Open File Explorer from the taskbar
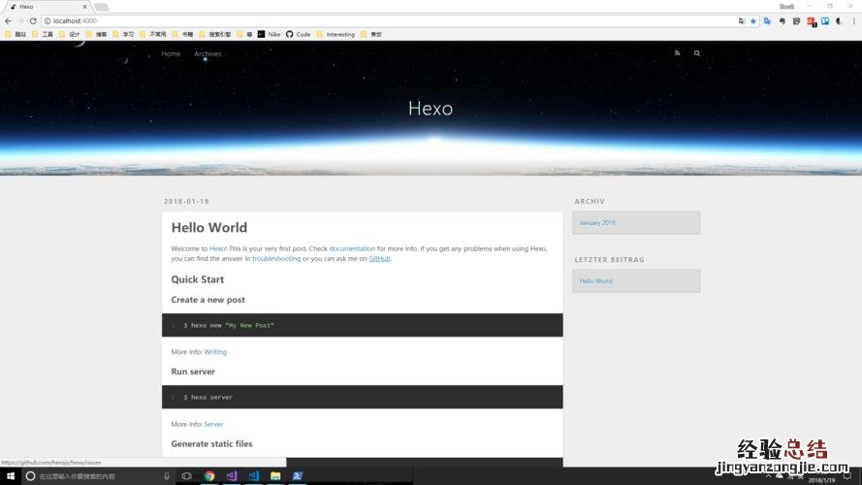Viewport: 862px width, 485px height. pyautogui.click(x=275, y=476)
